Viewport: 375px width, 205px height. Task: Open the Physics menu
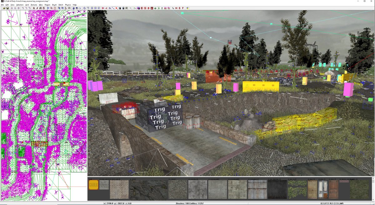[68, 5]
